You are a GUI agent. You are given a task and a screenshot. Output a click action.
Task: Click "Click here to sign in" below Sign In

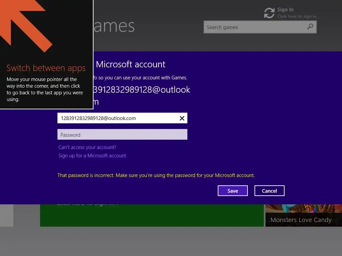[x=297, y=16]
